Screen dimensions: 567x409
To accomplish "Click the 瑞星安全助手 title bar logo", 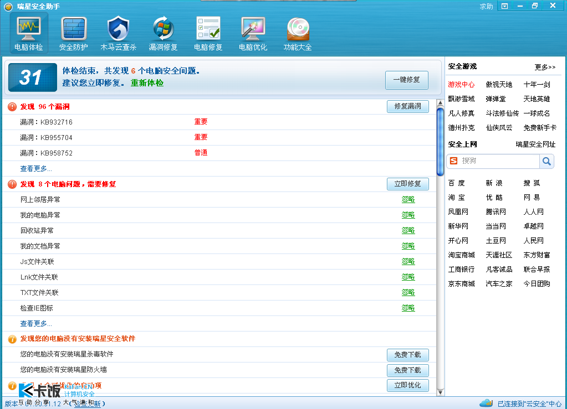I will tap(8, 7).
